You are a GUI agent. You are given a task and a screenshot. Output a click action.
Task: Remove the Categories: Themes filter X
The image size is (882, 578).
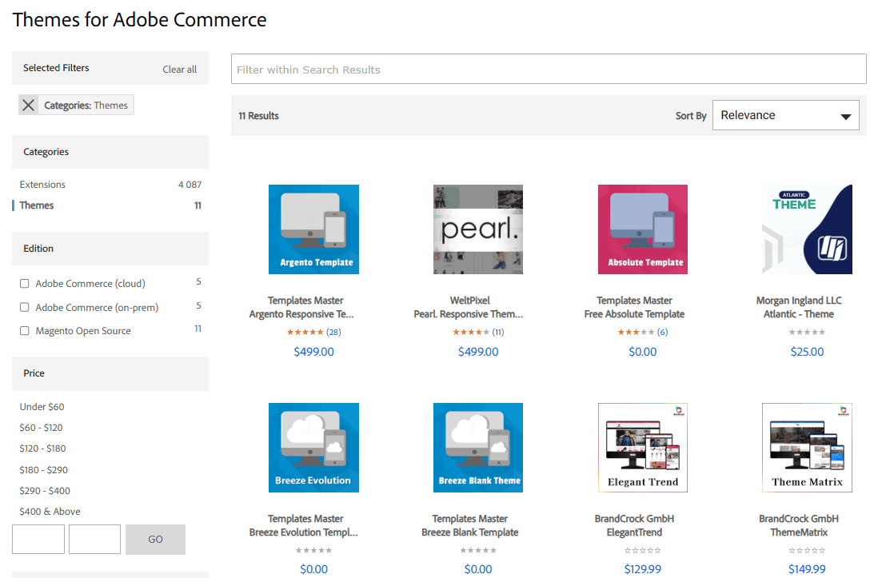[28, 106]
